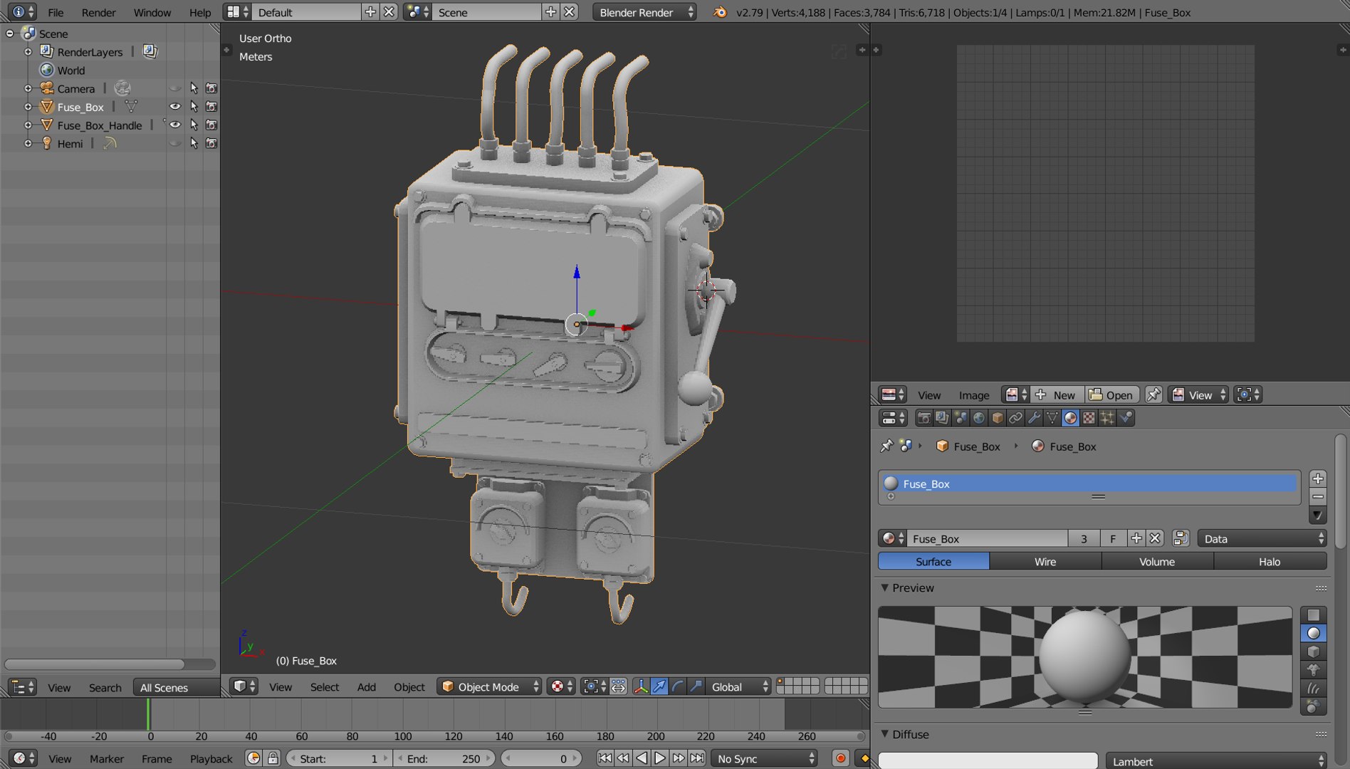Screen dimensions: 1350x769
Task: Select the rotate manipulator arc icon
Action: (x=678, y=686)
